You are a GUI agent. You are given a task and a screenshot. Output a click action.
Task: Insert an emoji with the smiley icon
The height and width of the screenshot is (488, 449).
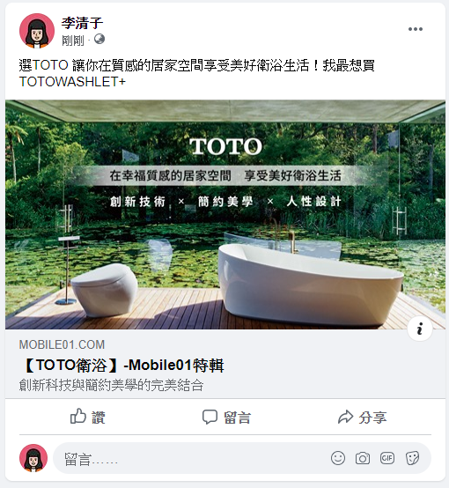pyautogui.click(x=338, y=458)
